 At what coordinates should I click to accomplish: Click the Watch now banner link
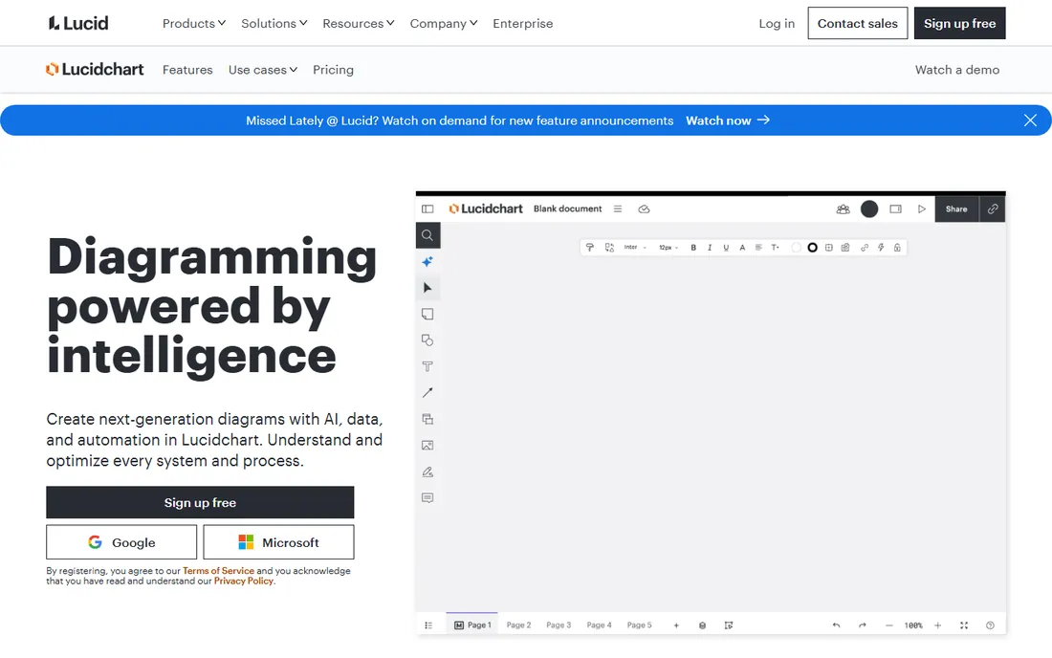click(x=727, y=121)
